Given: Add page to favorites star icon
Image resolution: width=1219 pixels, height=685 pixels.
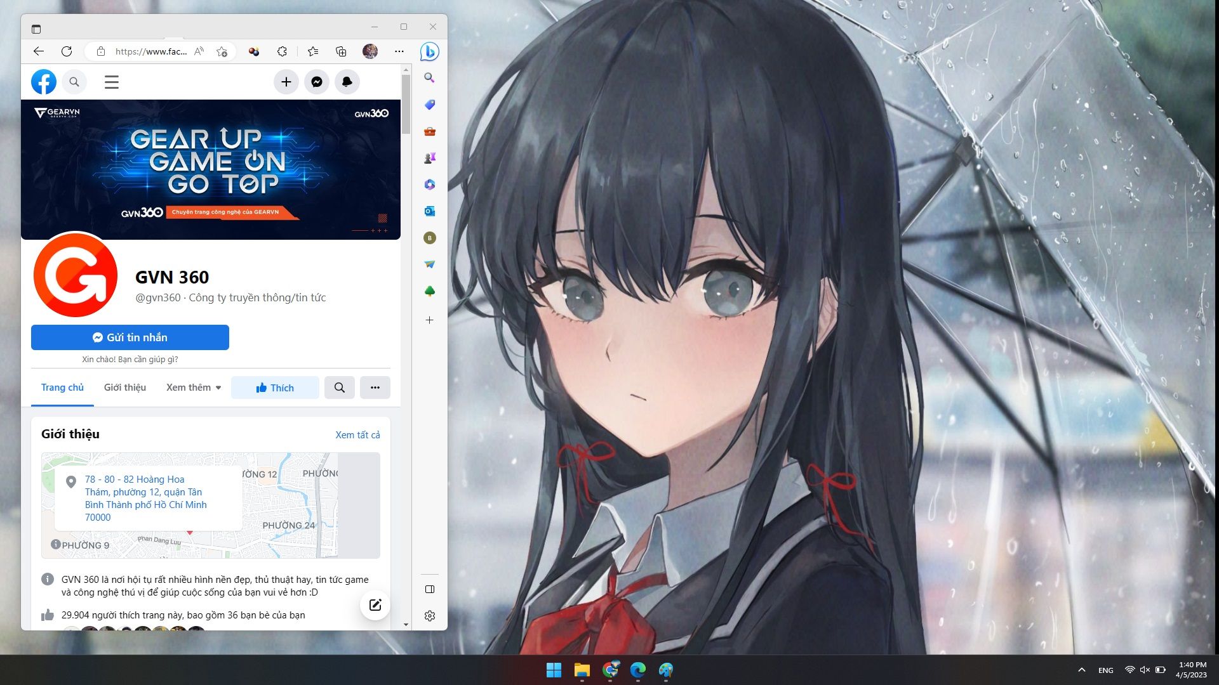Looking at the screenshot, I should 222,51.
